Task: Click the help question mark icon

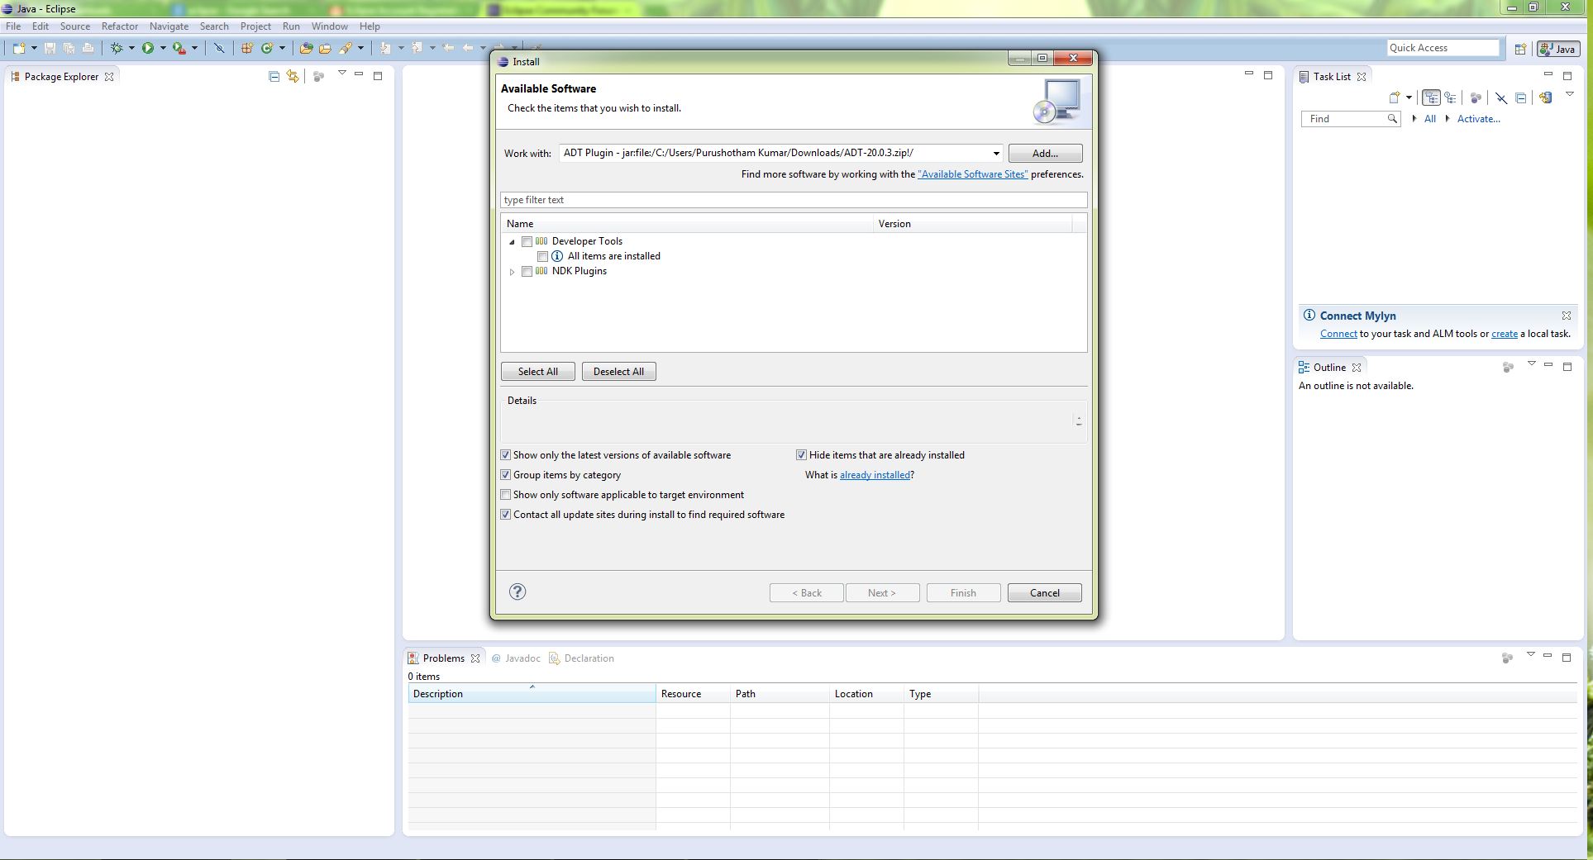Action: tap(517, 592)
